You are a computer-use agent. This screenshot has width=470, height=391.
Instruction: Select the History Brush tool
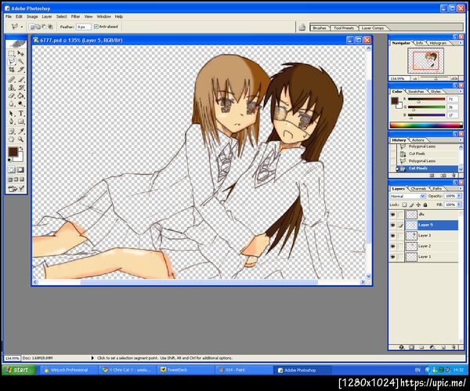(x=20, y=88)
